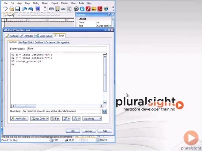Open the Align menu
This screenshot has height=151, width=202.
pos(20,3)
